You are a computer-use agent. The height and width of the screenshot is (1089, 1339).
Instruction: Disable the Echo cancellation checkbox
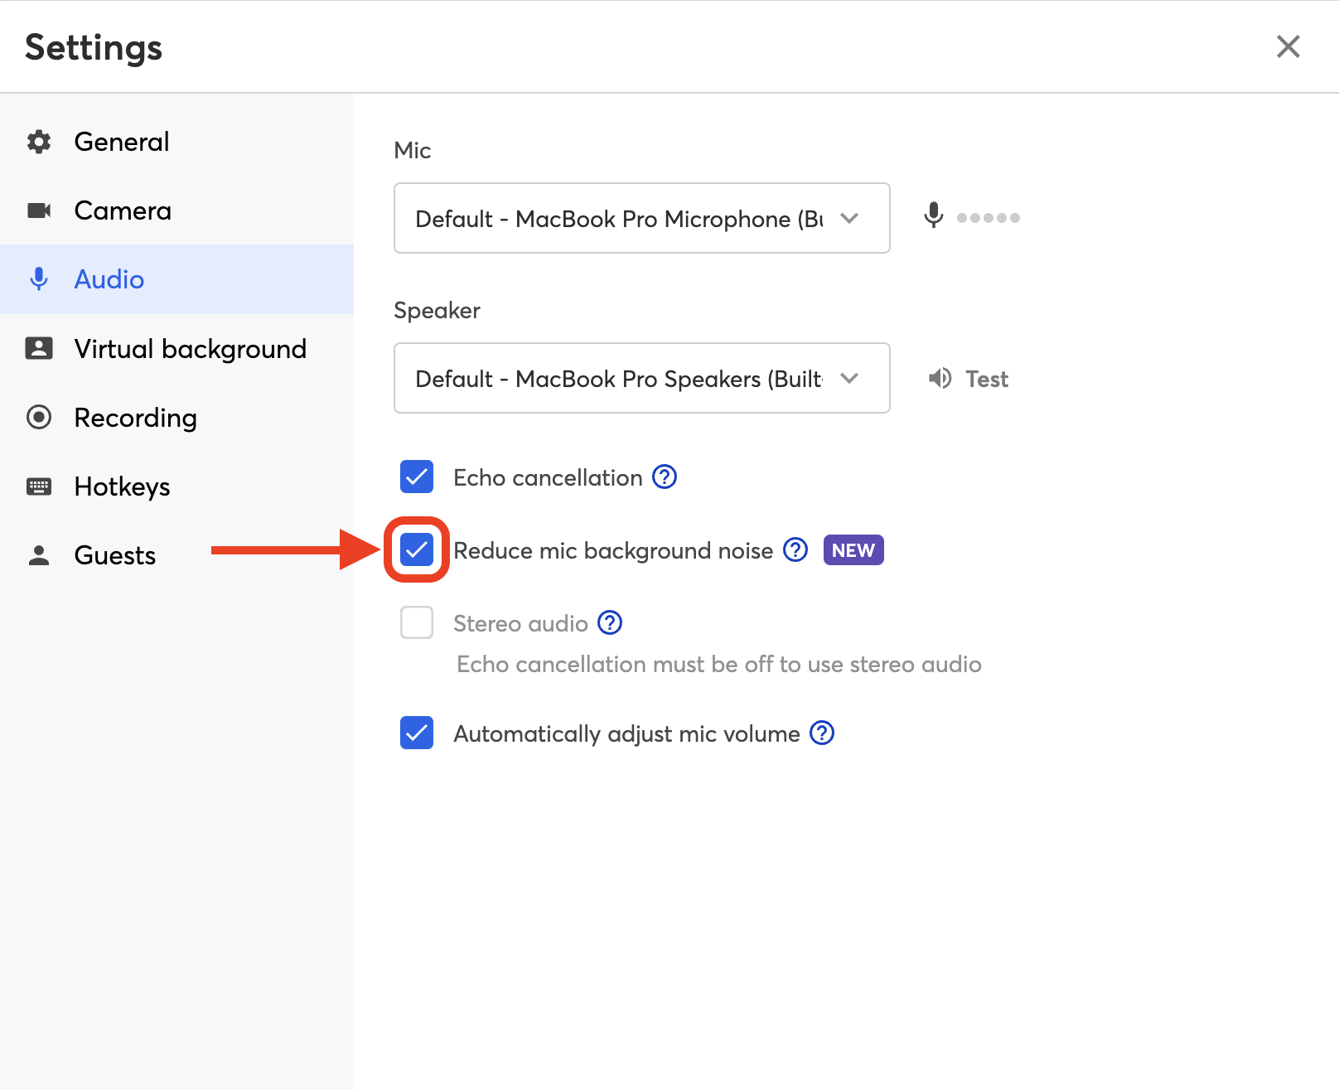point(417,477)
